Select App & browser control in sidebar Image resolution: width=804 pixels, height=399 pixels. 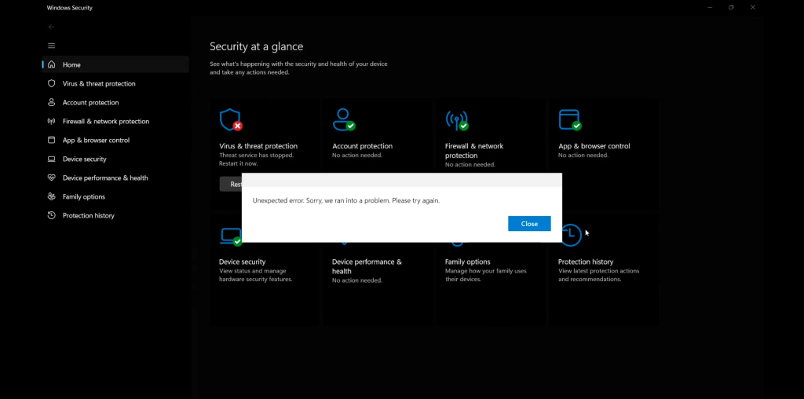tap(116, 140)
